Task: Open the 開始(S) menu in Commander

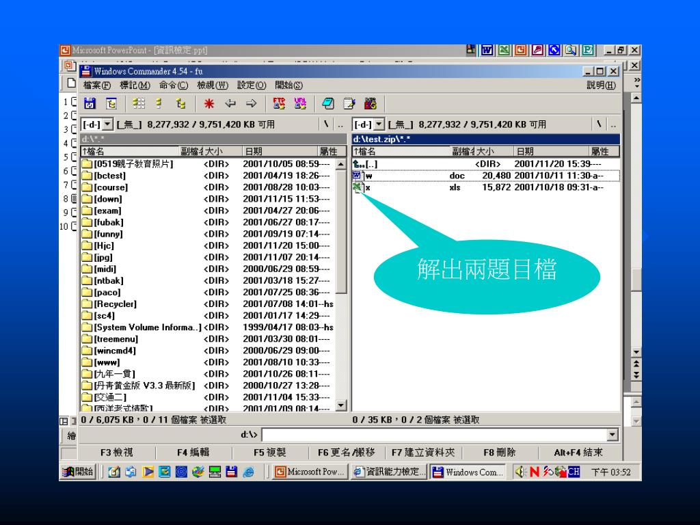Action: 289,85
